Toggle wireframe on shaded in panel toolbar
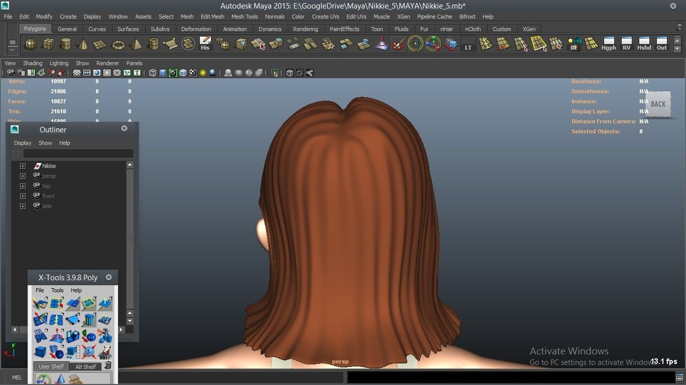The width and height of the screenshot is (686, 385). (183, 73)
